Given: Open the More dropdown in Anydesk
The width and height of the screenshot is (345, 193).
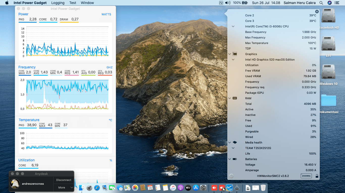Looking at the screenshot, I should [64, 187].
